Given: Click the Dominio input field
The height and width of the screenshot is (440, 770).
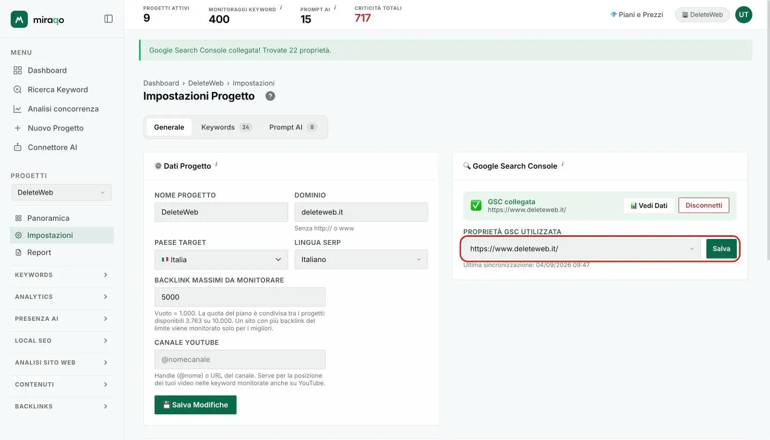Looking at the screenshot, I should pos(361,212).
